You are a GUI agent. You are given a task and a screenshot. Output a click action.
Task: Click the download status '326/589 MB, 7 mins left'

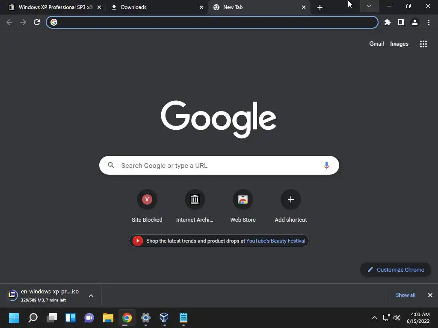point(43,300)
